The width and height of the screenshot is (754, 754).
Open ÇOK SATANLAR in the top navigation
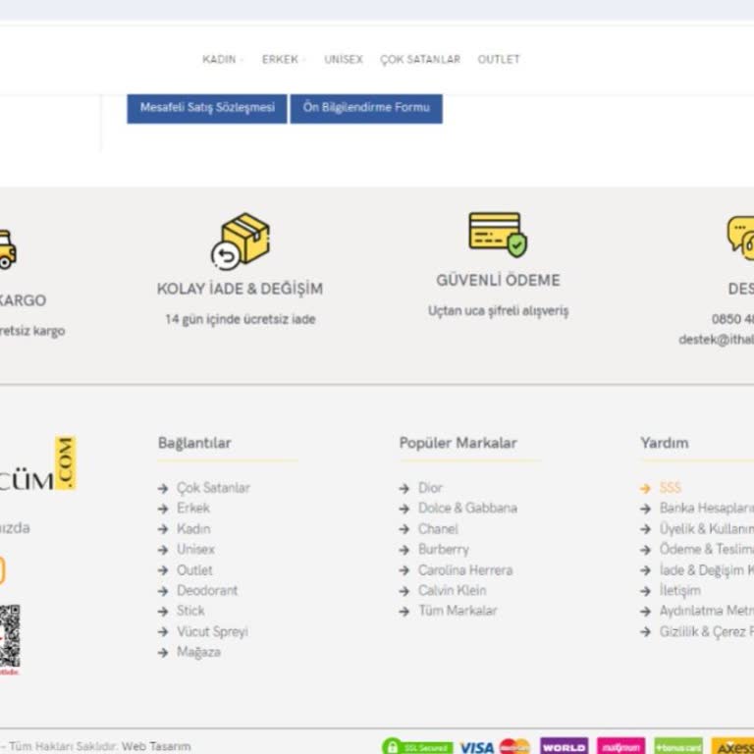pos(420,59)
